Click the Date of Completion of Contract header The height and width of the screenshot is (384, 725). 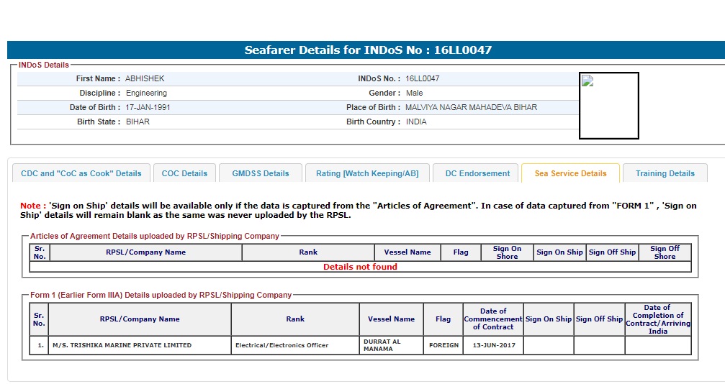tap(657, 319)
